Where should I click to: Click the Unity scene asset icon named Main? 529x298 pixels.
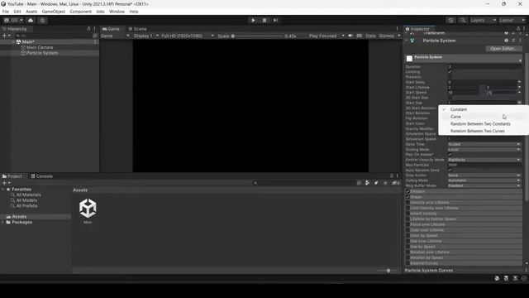88,208
